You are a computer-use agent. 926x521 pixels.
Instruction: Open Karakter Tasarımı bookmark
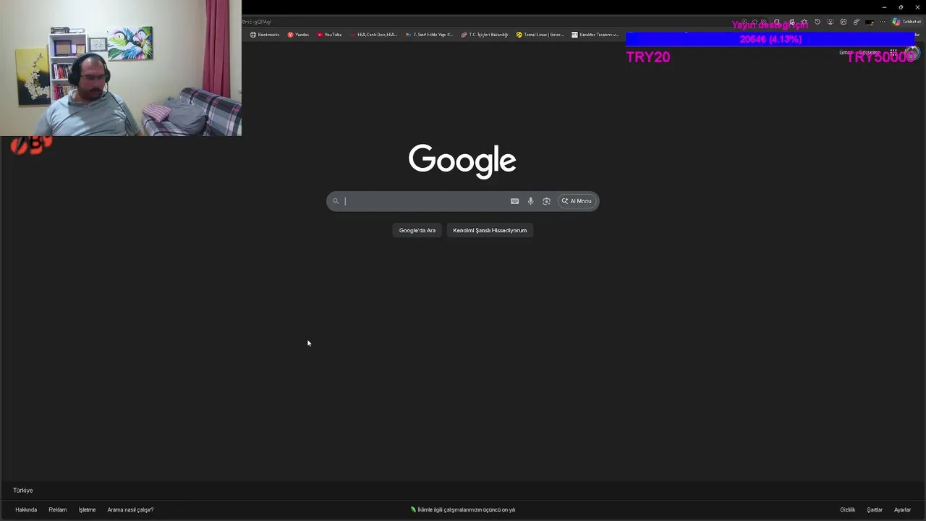tap(595, 35)
